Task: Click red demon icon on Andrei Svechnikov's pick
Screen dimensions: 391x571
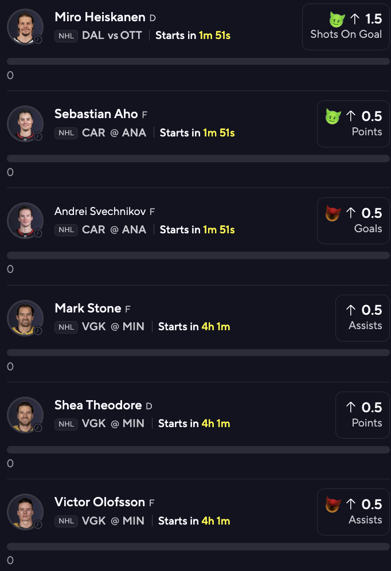Action: pos(333,213)
